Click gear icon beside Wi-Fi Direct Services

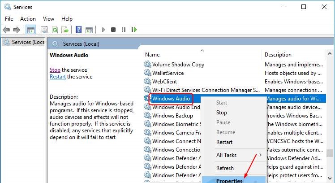[147, 90]
